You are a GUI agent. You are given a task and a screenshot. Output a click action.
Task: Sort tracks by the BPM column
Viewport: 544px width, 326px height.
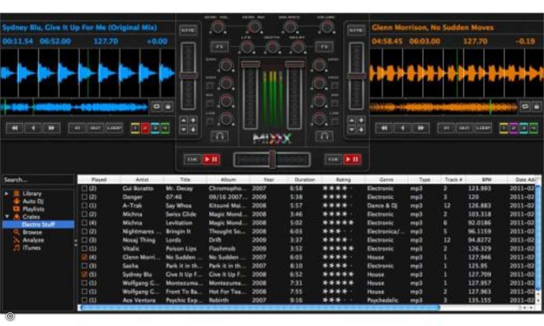coord(486,180)
